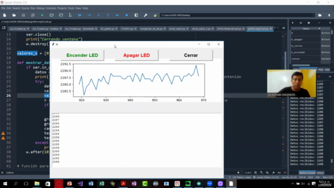Open File Explorer from the Windows taskbar
The image size is (334, 188).
click(x=37, y=183)
